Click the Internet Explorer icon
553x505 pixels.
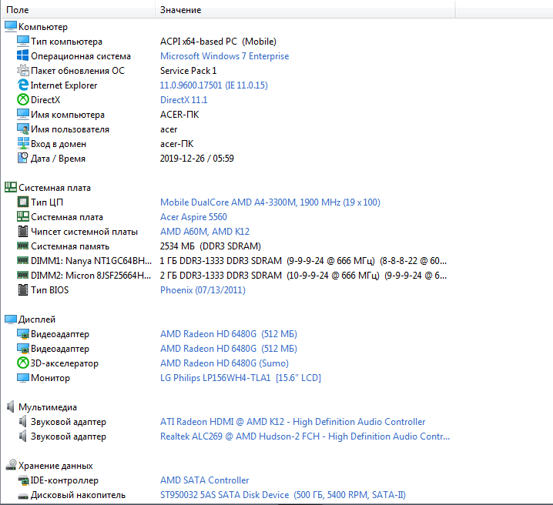[x=23, y=85]
